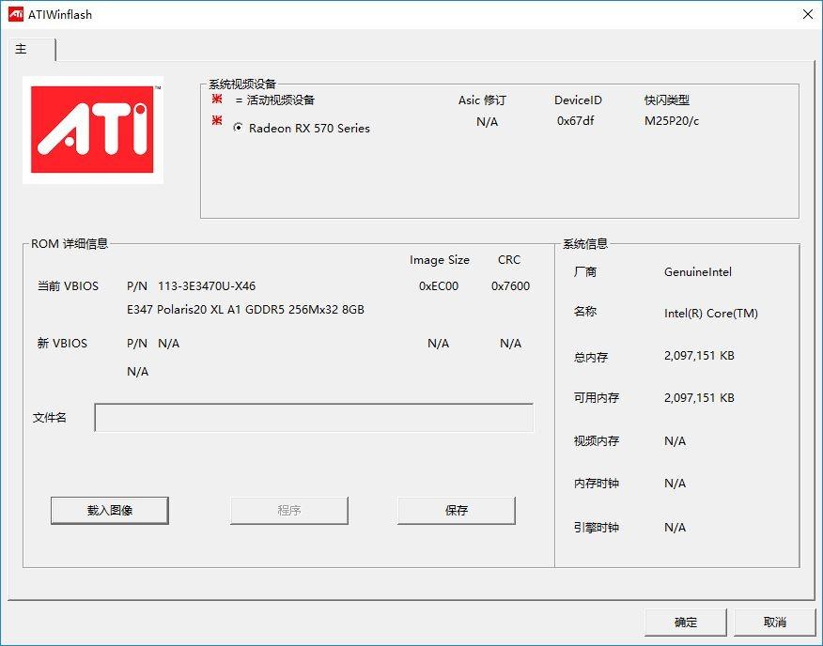Screen dimensions: 823x646
Task: Click the 保存 (Save) button
Action: click(456, 510)
